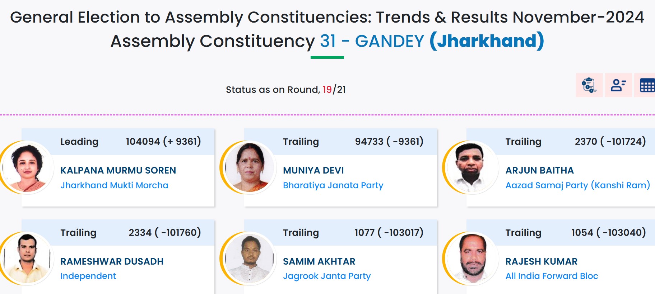
Task: Click the Leading vote count 104094
Action: click(x=143, y=142)
